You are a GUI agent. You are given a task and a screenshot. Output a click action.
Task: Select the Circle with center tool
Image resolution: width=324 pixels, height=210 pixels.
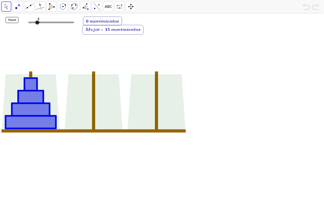click(63, 7)
